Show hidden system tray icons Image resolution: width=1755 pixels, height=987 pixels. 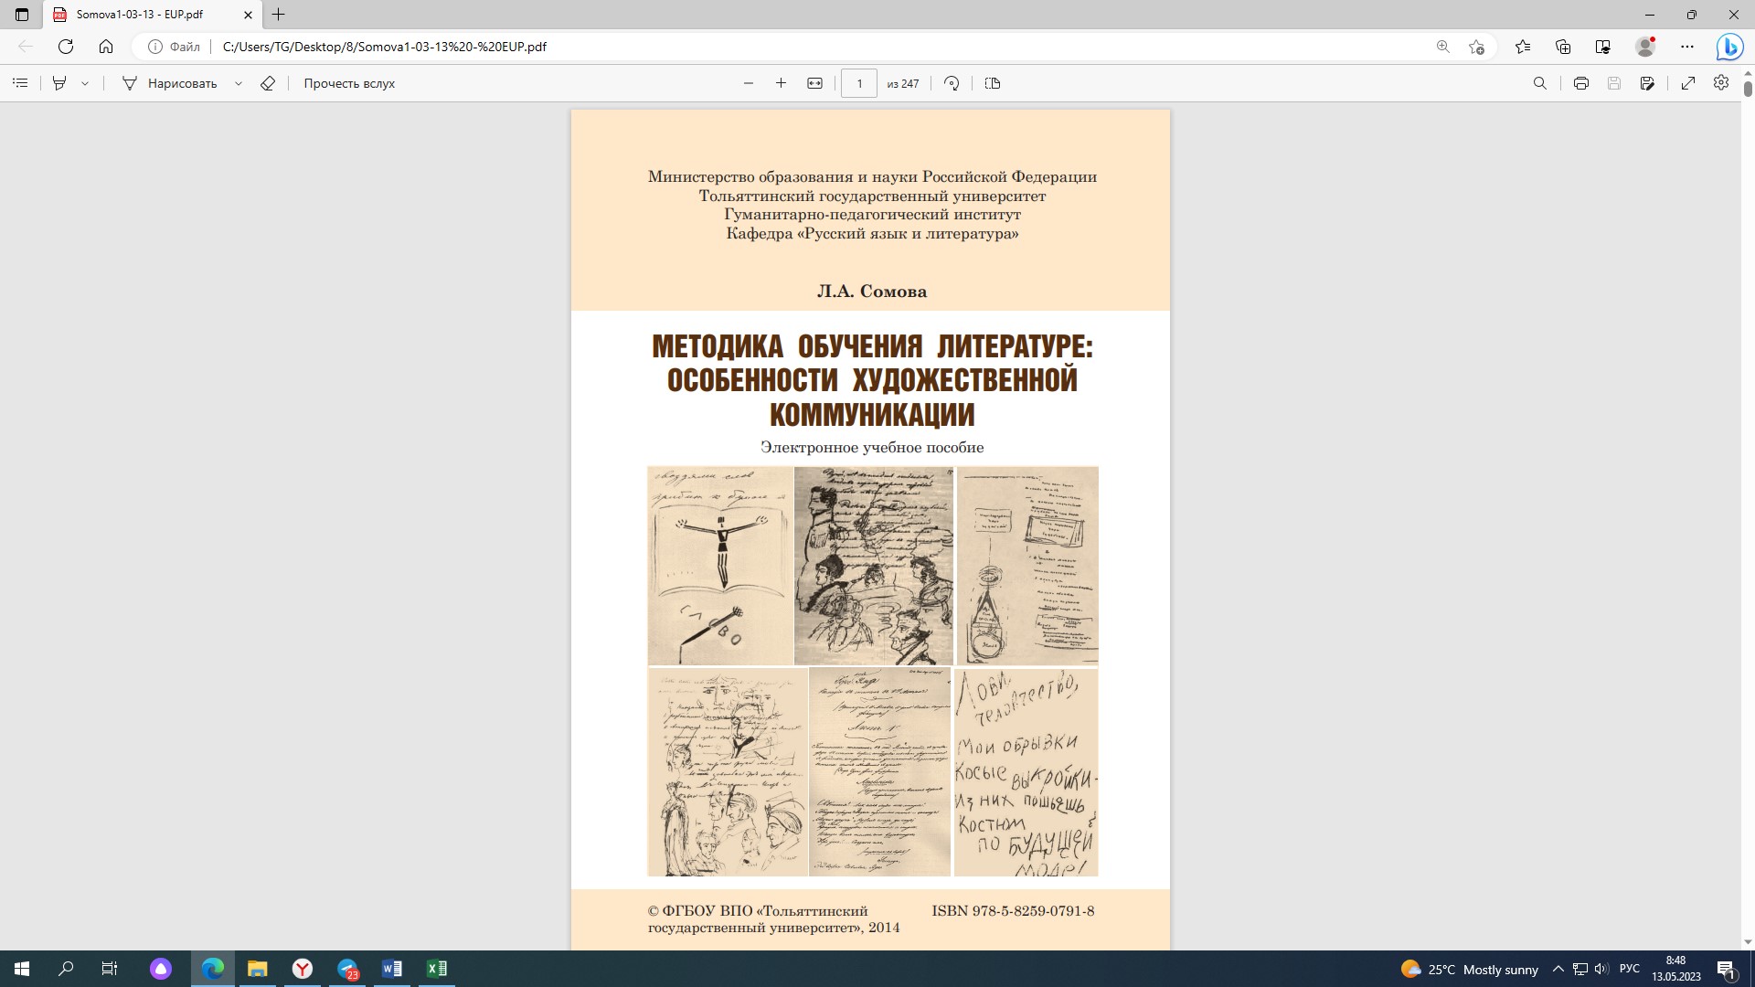[1558, 969]
